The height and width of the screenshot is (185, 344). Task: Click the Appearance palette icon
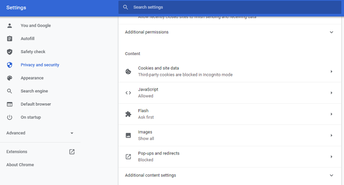click(x=10, y=78)
